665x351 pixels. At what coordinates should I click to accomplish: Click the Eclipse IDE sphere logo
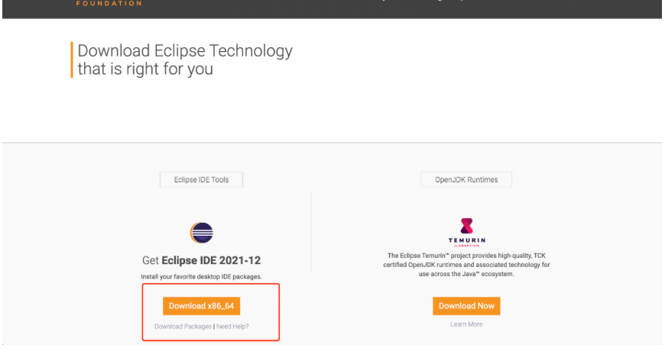tap(201, 233)
